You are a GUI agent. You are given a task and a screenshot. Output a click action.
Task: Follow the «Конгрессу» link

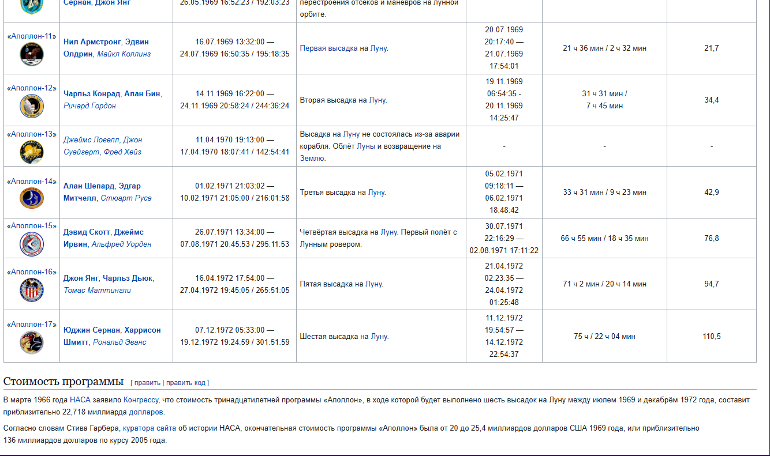[x=140, y=400]
